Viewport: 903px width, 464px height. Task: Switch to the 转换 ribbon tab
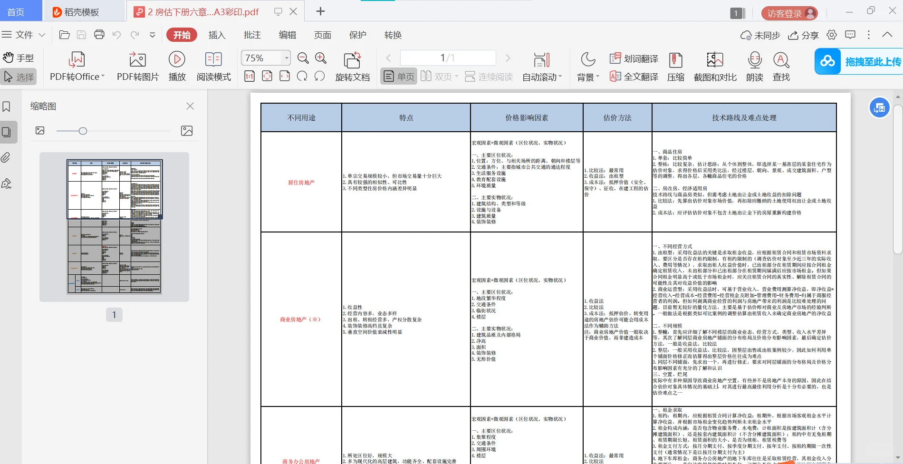point(393,35)
